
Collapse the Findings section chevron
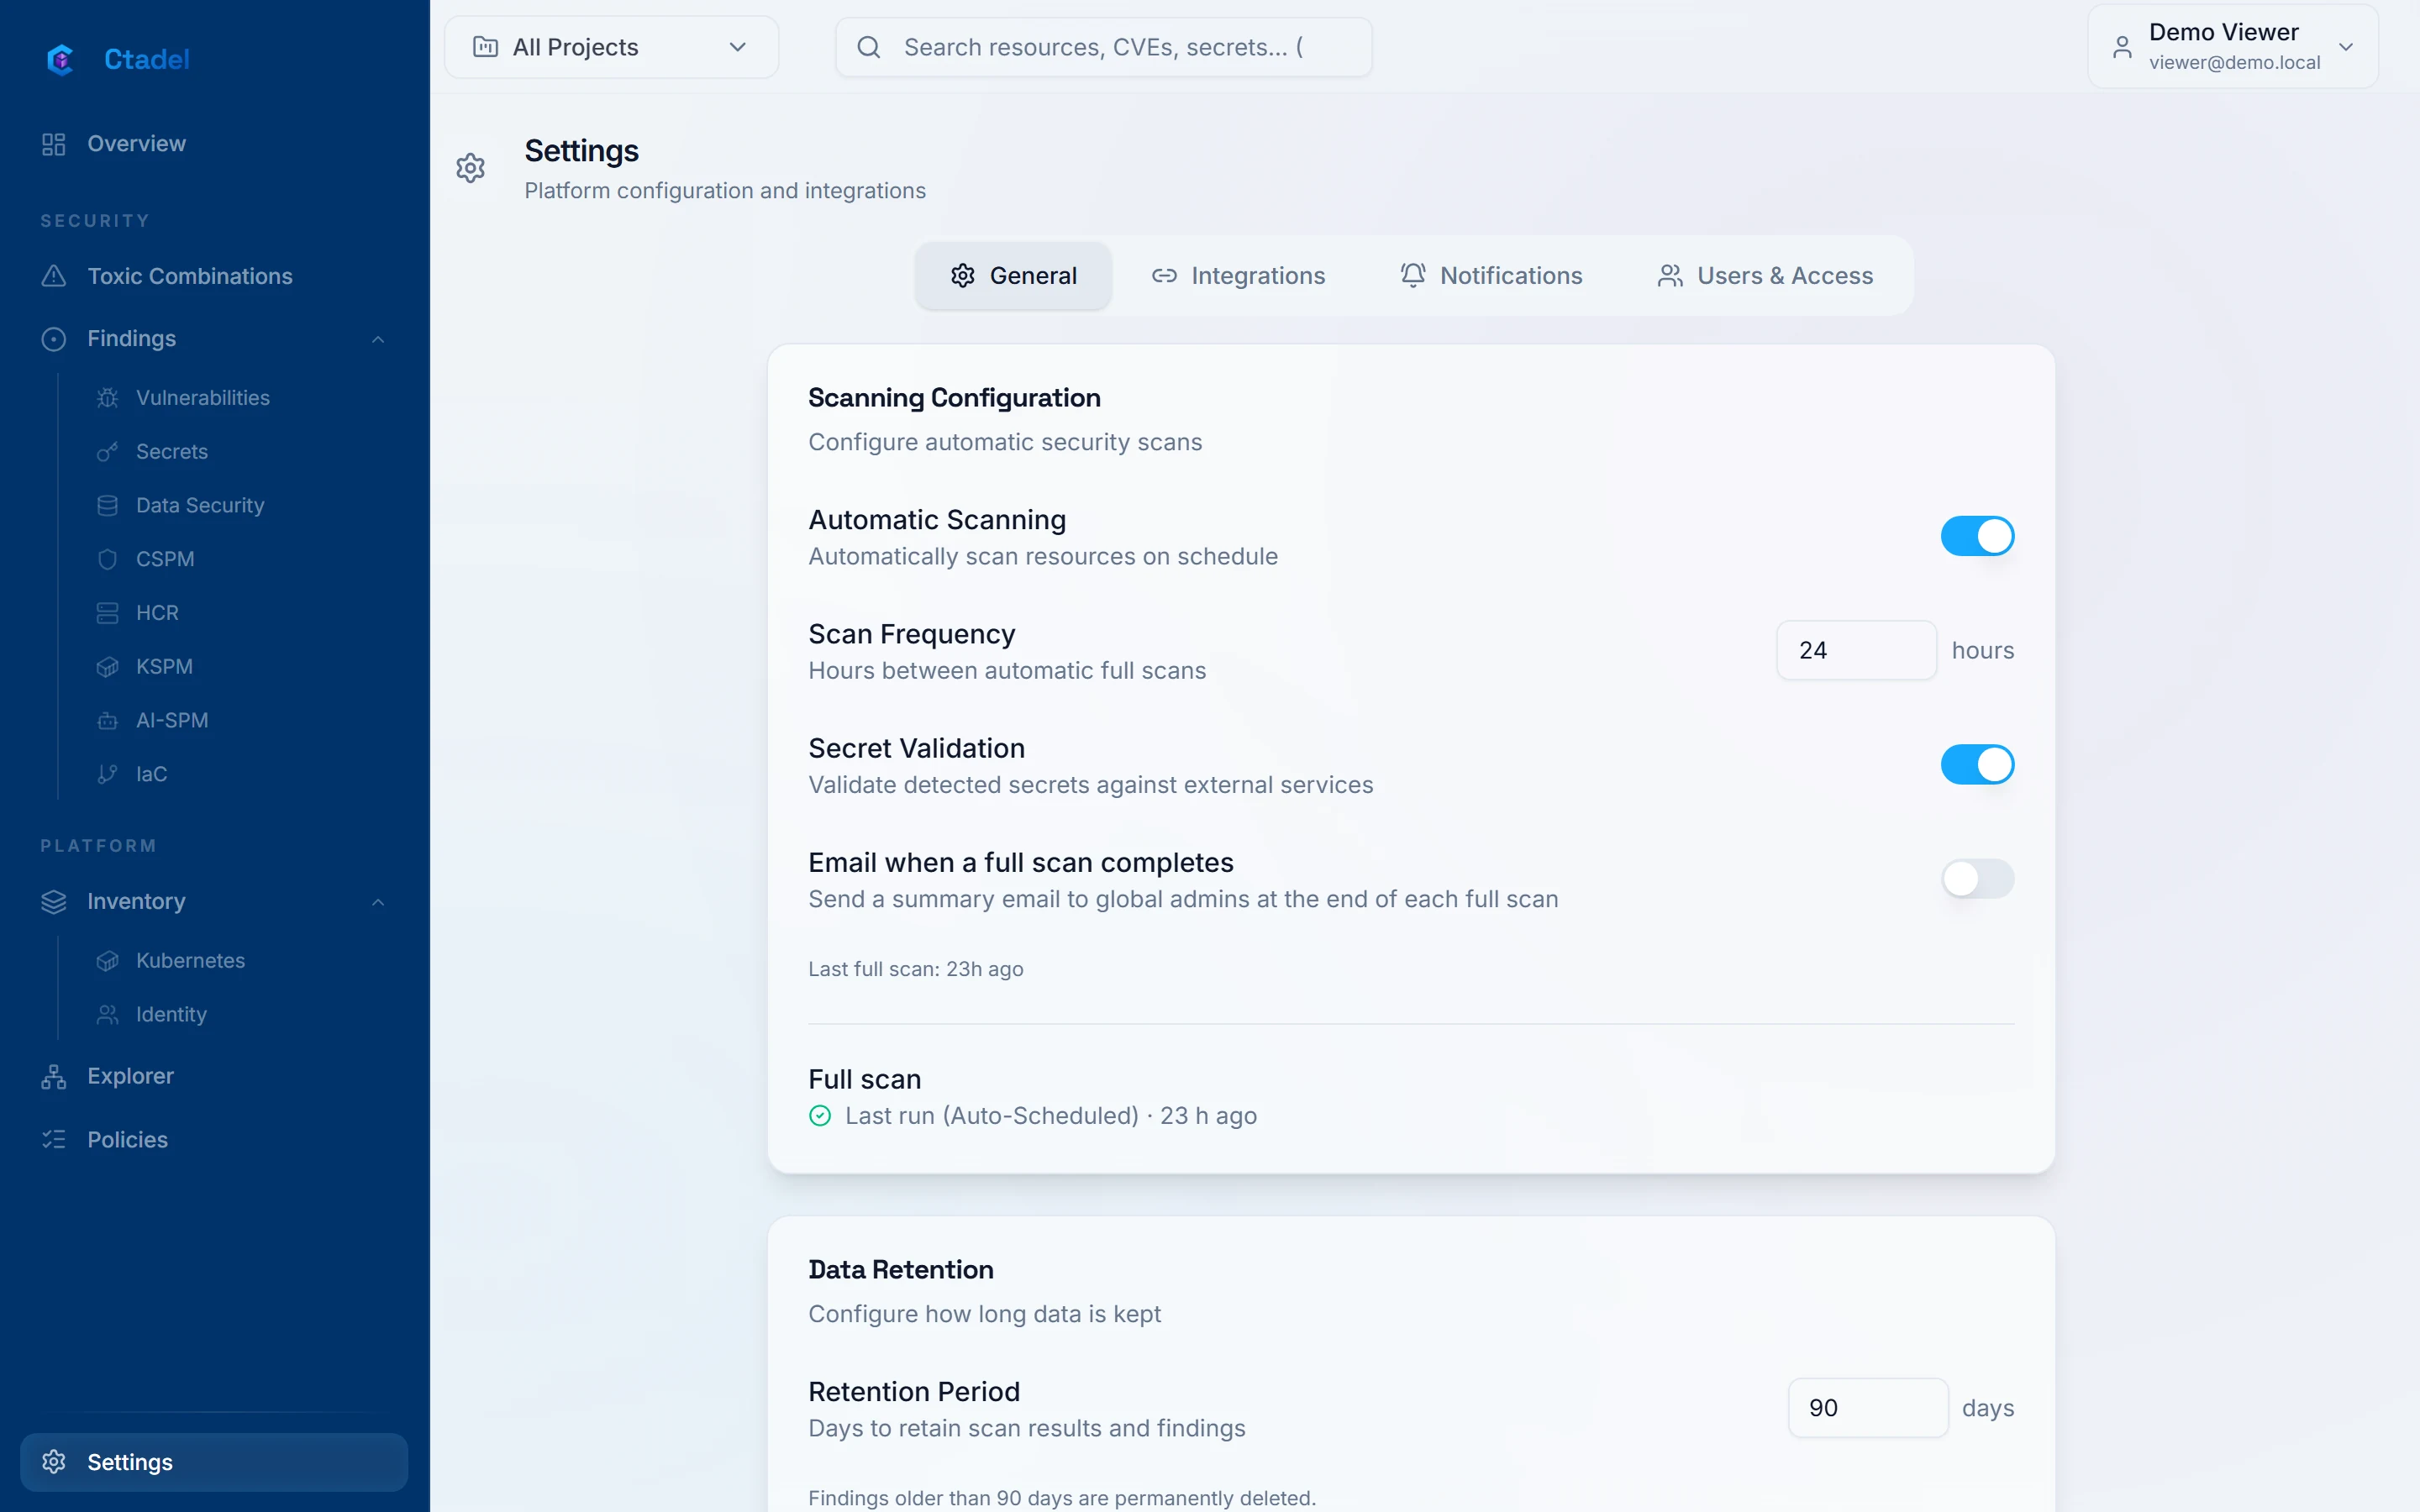378,340
